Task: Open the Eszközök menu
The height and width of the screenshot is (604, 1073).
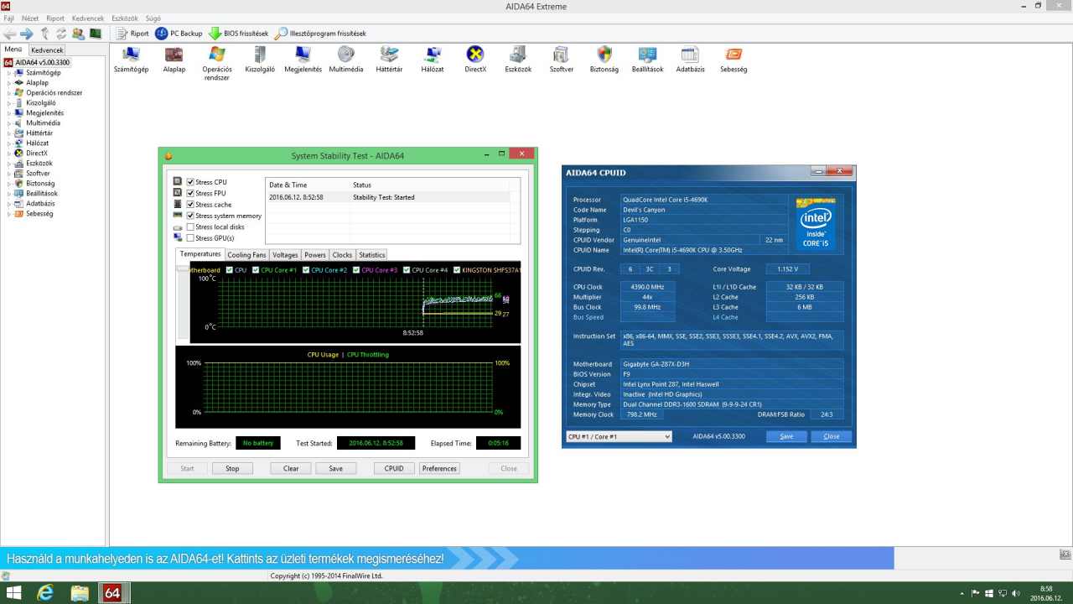Action: 125,18
